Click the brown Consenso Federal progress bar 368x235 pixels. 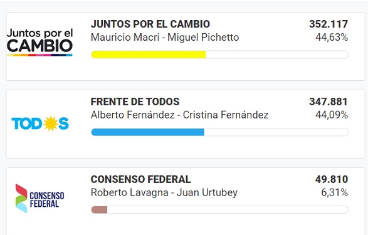click(x=99, y=210)
